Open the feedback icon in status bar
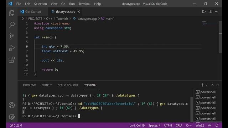The width and height of the screenshot is (228, 128). (209, 126)
